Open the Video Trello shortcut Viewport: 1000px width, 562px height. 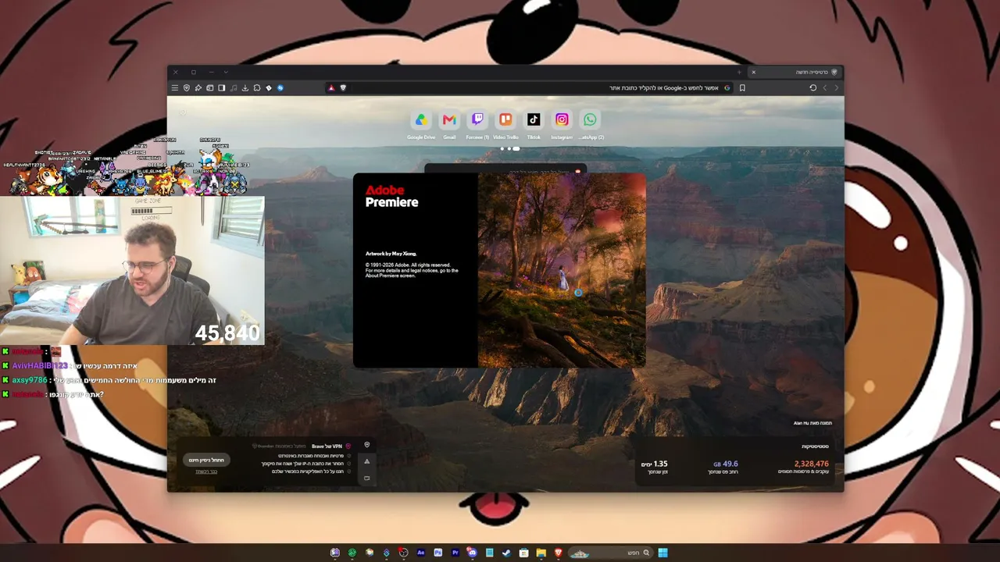[505, 119]
